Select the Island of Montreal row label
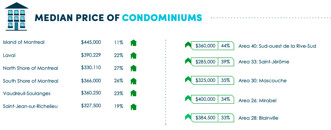 [24, 42]
